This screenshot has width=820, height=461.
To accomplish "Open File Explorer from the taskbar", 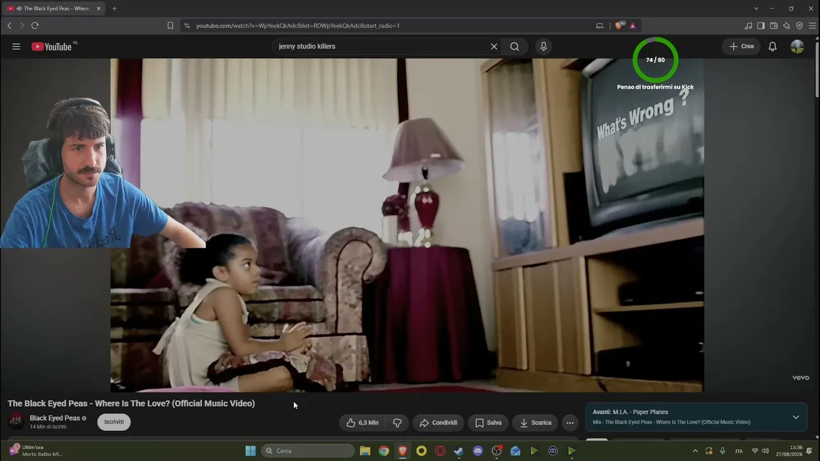I will (365, 451).
